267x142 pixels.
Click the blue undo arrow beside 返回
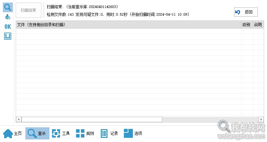[x=237, y=12]
